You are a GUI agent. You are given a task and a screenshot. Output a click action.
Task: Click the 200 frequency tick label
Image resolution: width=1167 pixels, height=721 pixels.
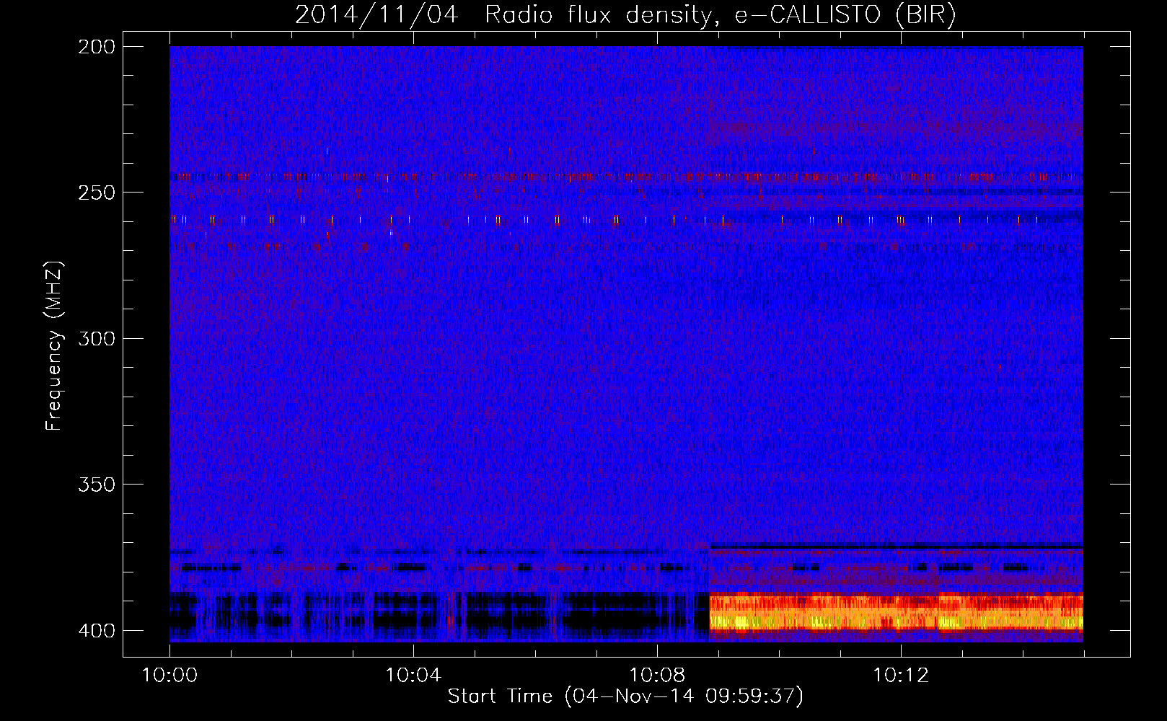[97, 47]
